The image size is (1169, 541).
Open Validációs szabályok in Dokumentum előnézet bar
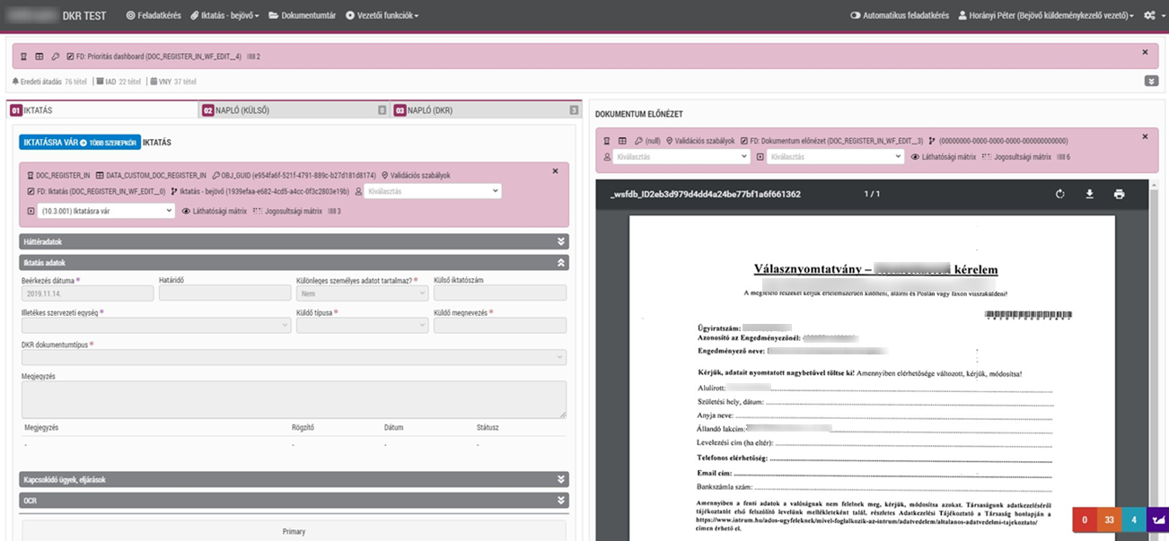pyautogui.click(x=700, y=141)
